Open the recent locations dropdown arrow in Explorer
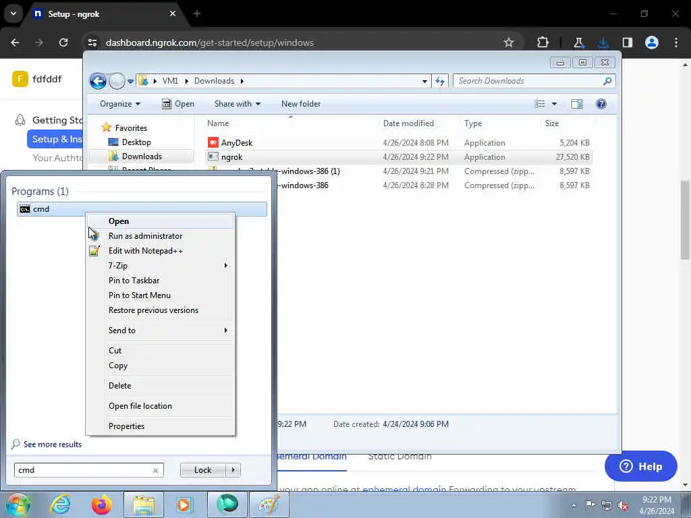The width and height of the screenshot is (691, 518). point(130,82)
